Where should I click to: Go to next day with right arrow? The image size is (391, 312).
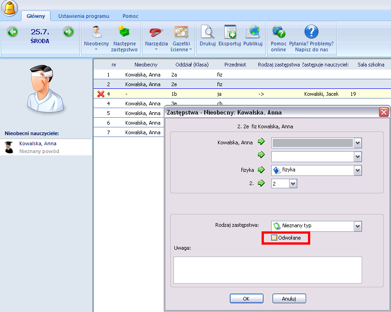(x=68, y=32)
